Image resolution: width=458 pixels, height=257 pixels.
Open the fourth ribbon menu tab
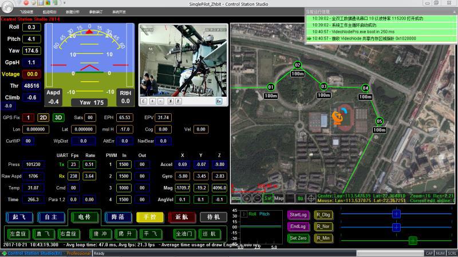coord(96,12)
